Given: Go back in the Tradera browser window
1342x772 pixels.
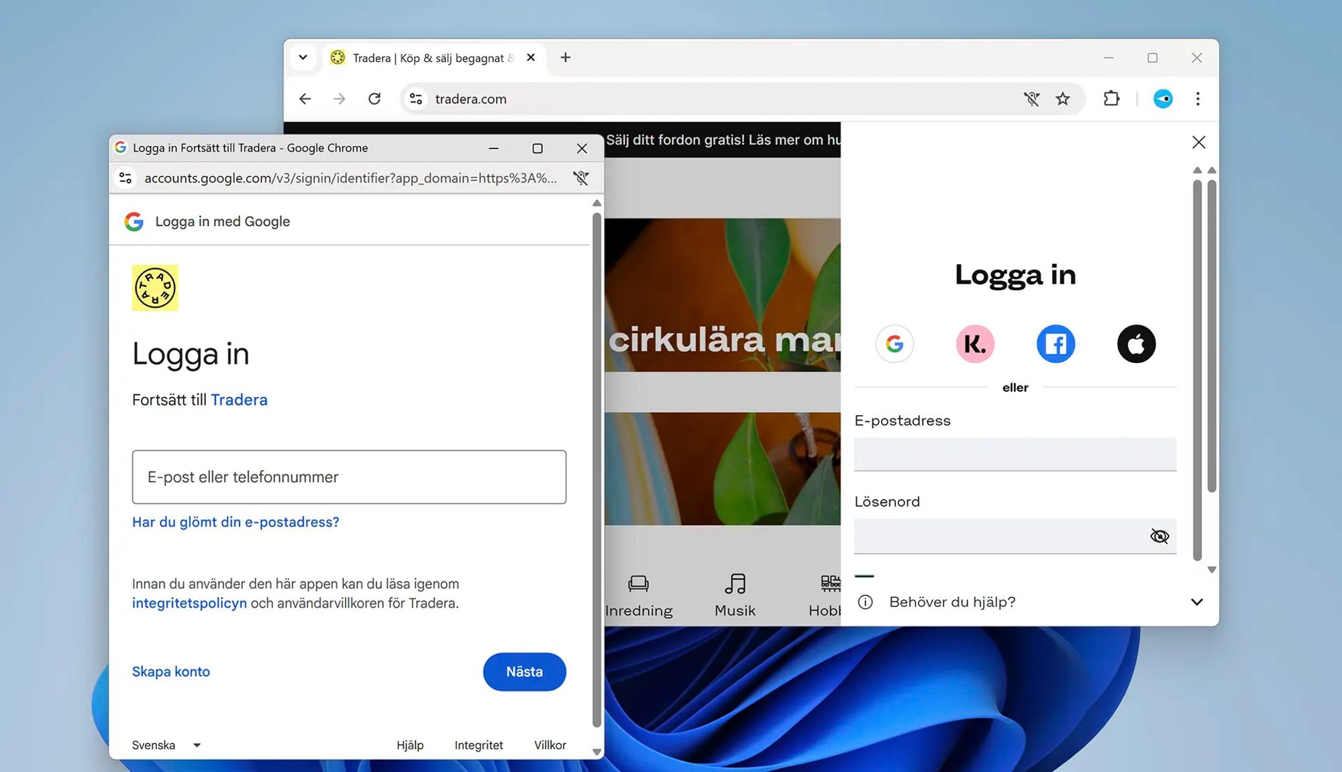Looking at the screenshot, I should tap(305, 99).
